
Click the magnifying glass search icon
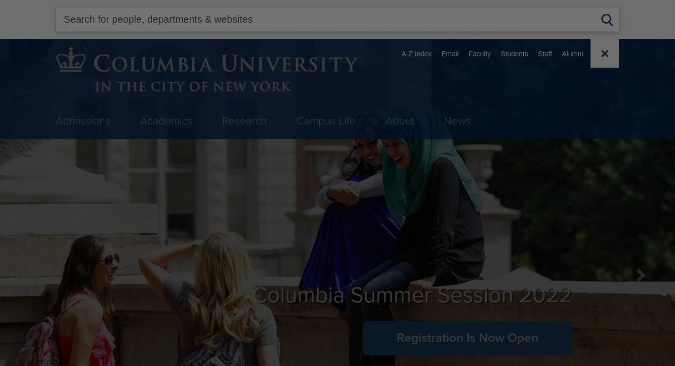click(x=607, y=20)
